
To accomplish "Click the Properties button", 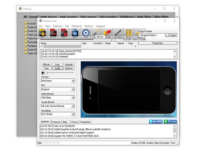I will [x=158, y=43].
